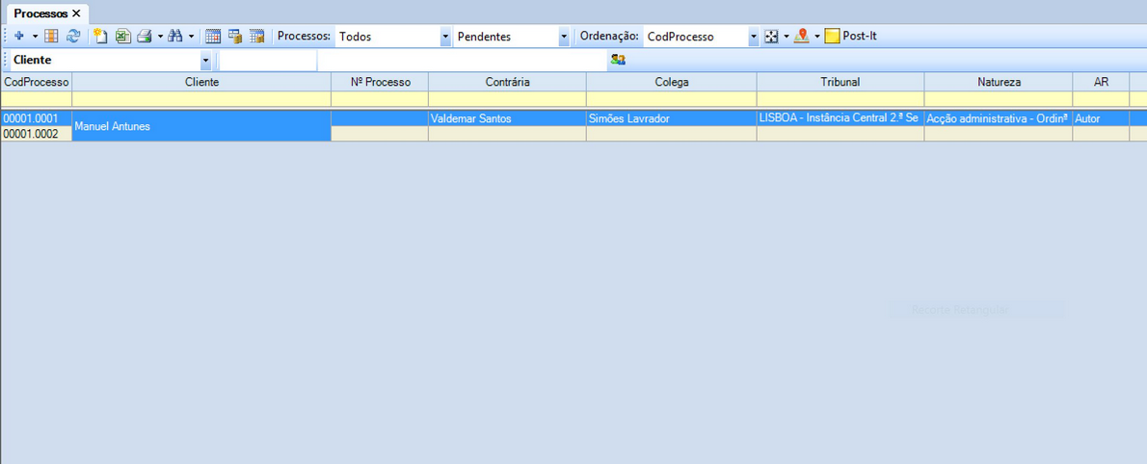Screen dimensions: 1147x464
Task: Sort by the Contrária column header
Action: pos(507,83)
